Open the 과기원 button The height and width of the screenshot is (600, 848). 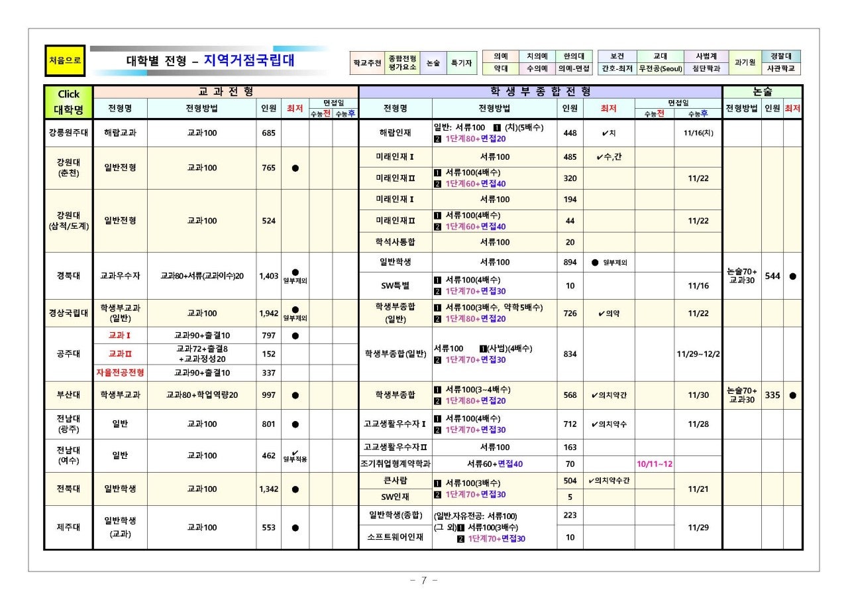click(x=745, y=62)
